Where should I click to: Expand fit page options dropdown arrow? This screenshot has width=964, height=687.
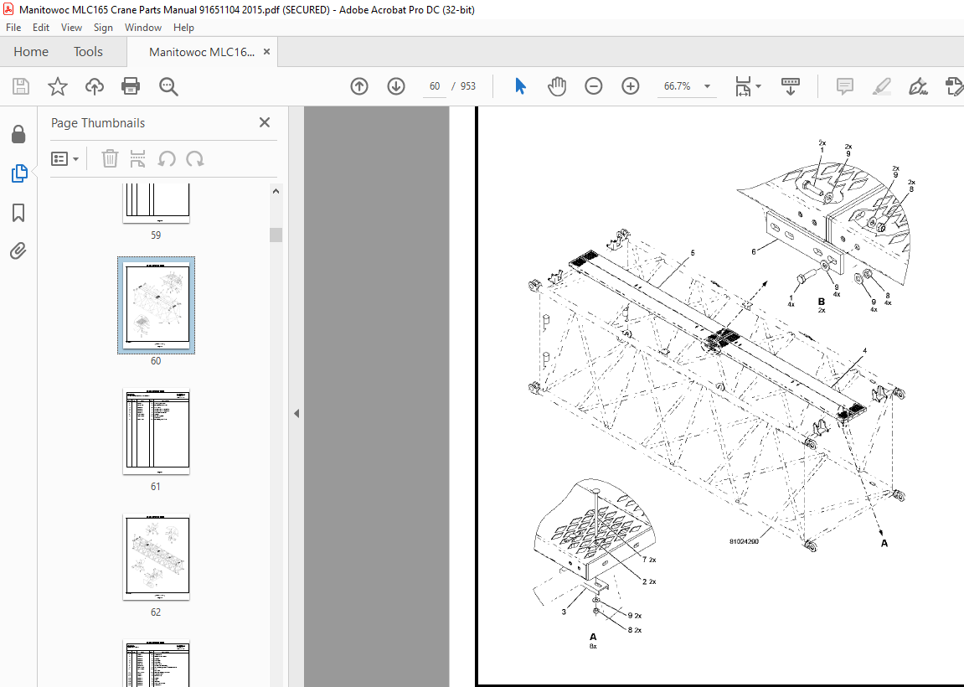(x=758, y=86)
